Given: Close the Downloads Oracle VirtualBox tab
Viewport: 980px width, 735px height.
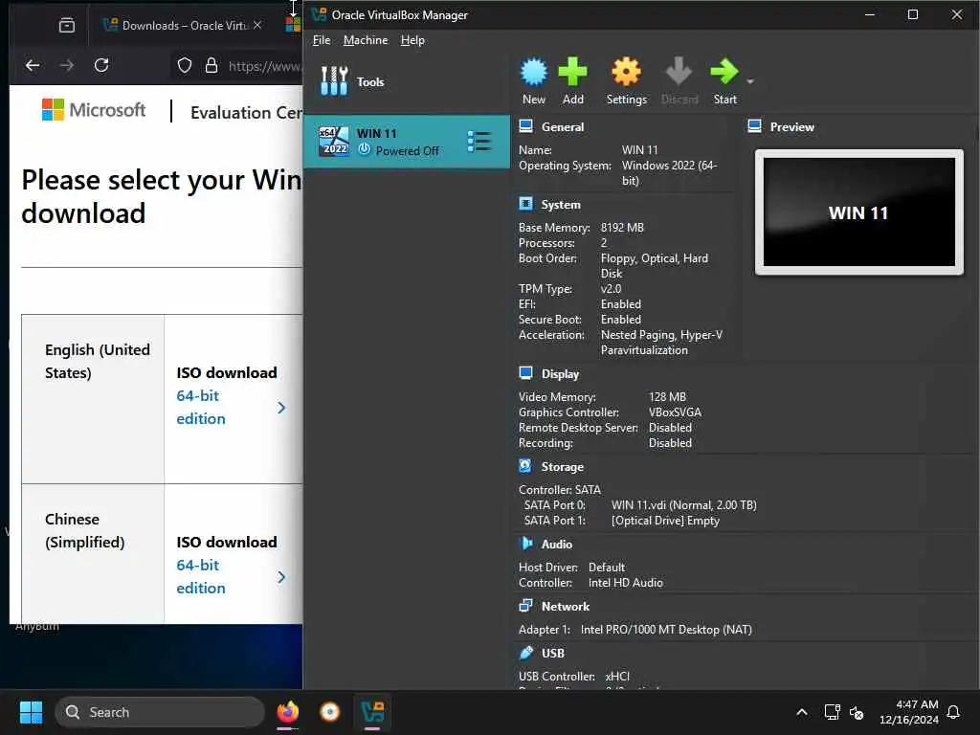Looking at the screenshot, I should pos(257,25).
